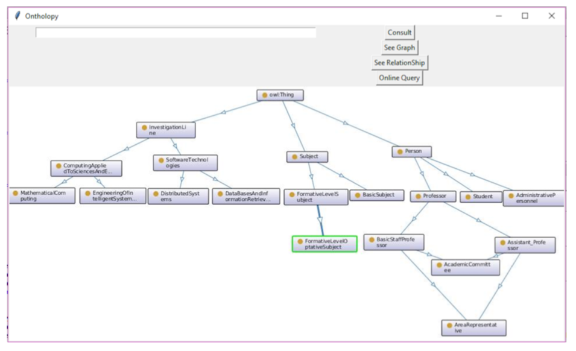576x351 pixels.
Task: Click the orange dot icon of InvestigationLine
Action: pyautogui.click(x=144, y=128)
